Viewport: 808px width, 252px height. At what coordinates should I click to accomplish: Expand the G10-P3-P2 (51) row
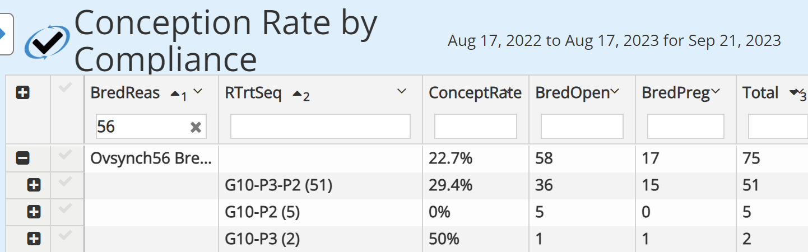(34, 185)
